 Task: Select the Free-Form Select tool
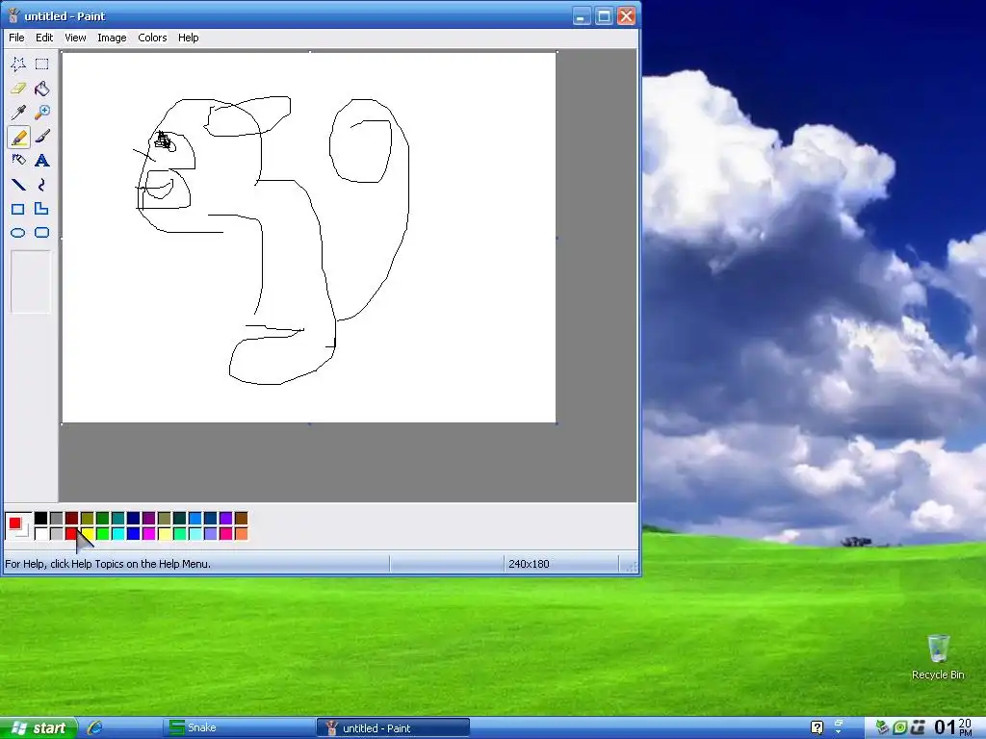18,64
